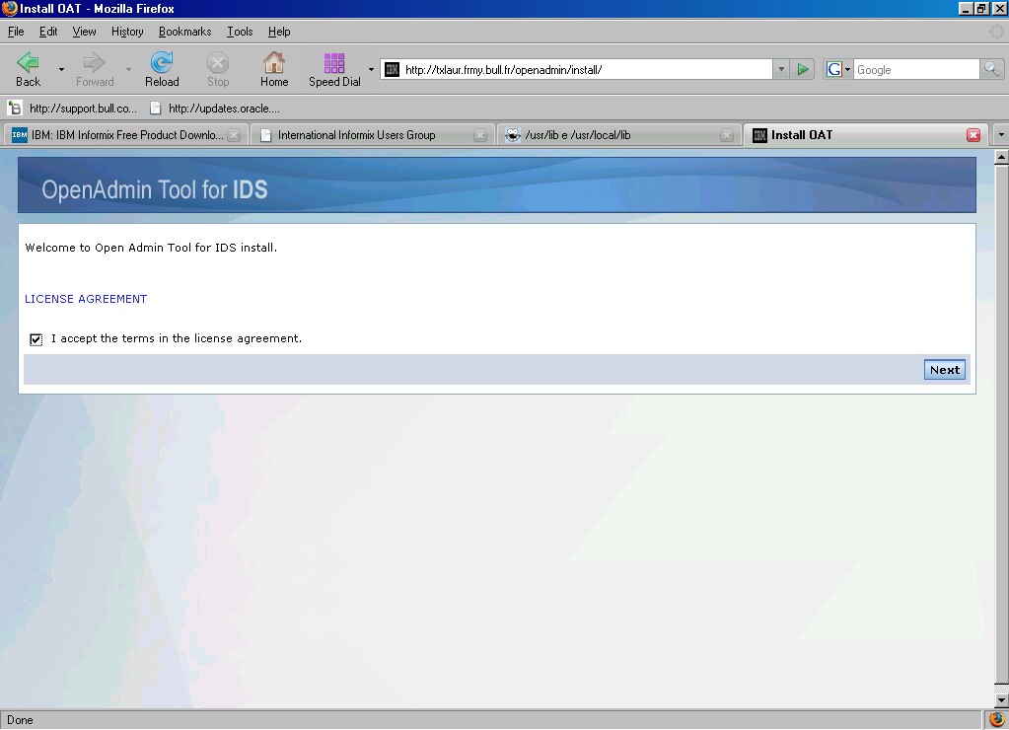Open the LICENSE AGREEMENT link
Viewport: 1009px width, 730px height.
click(86, 299)
